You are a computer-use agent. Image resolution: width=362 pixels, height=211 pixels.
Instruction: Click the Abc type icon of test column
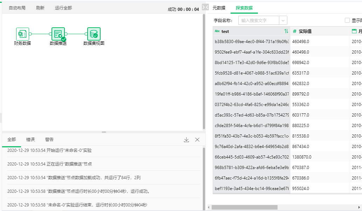tap(217, 31)
